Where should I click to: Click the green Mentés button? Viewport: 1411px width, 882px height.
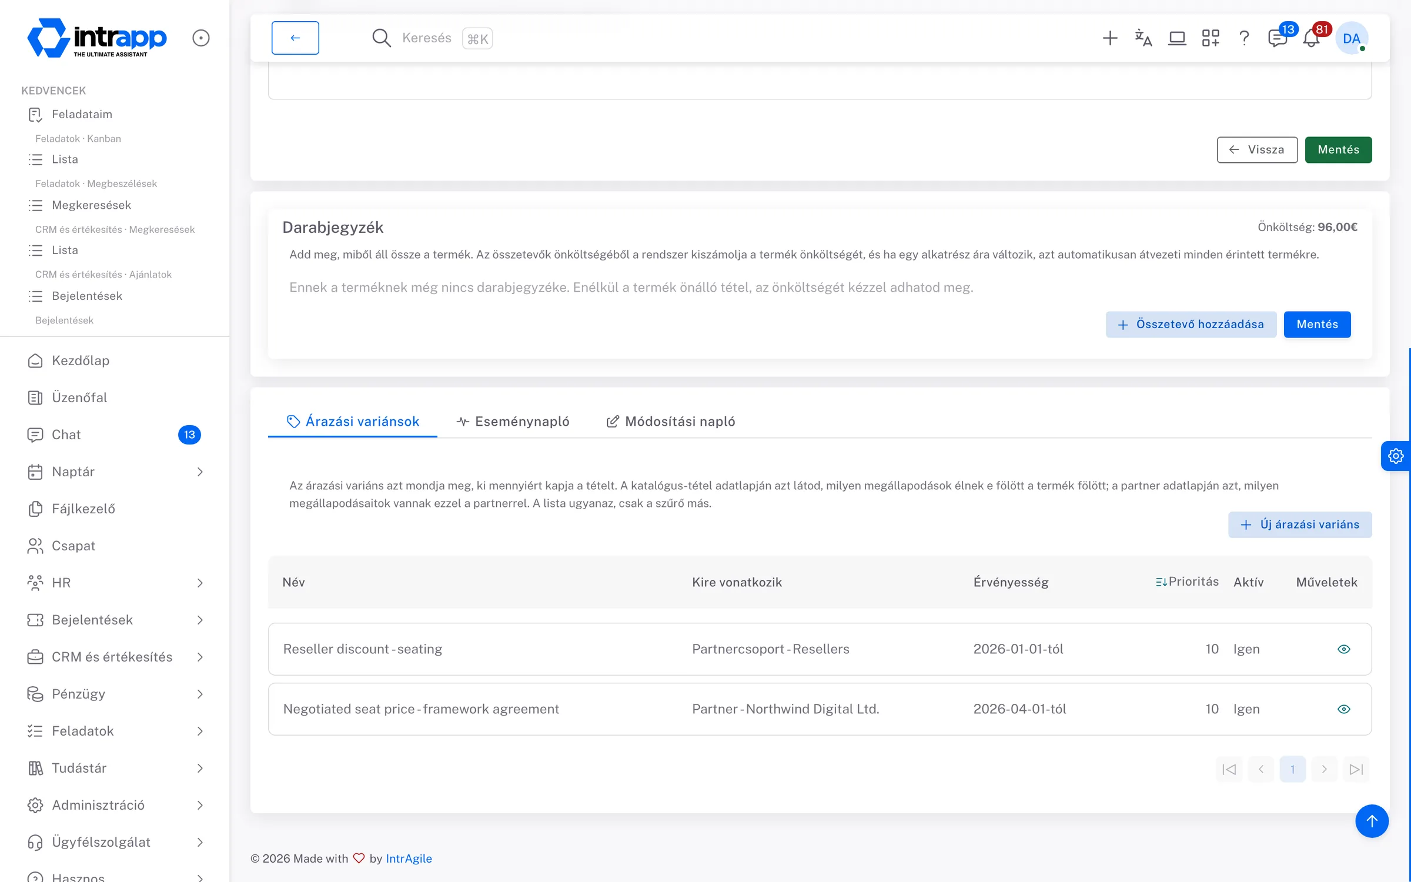click(x=1338, y=150)
